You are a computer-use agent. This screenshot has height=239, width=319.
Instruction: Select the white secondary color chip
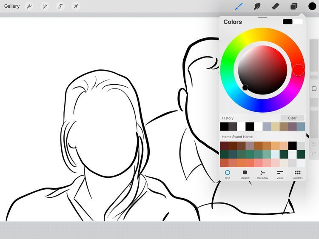click(x=298, y=22)
